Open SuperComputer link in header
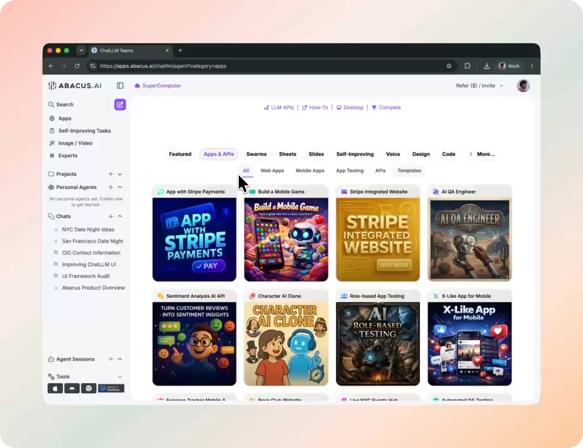Image resolution: width=583 pixels, height=448 pixels. [x=158, y=86]
